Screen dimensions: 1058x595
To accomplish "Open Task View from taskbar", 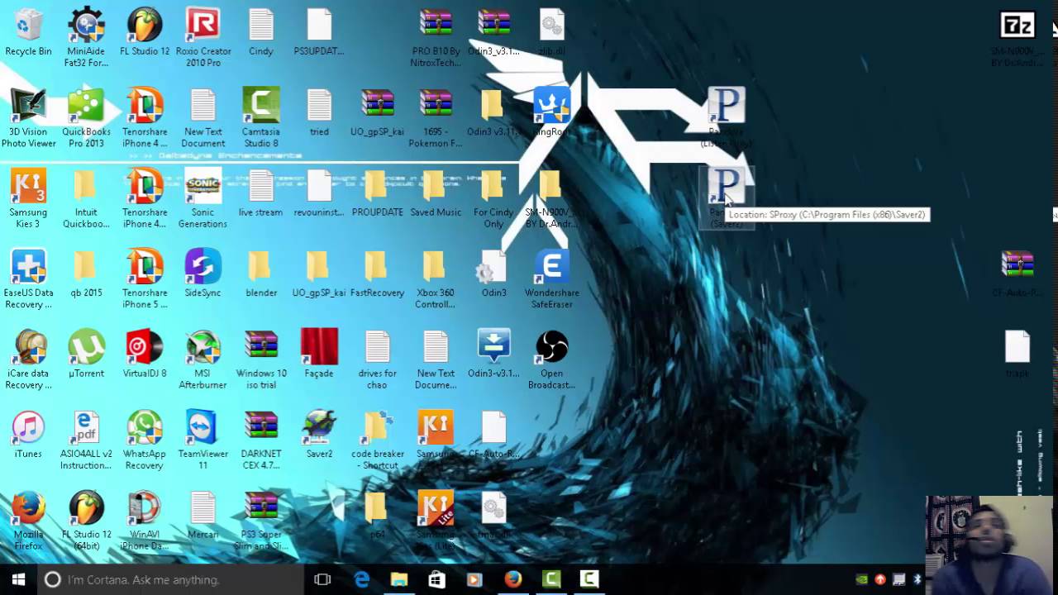I will point(322,579).
